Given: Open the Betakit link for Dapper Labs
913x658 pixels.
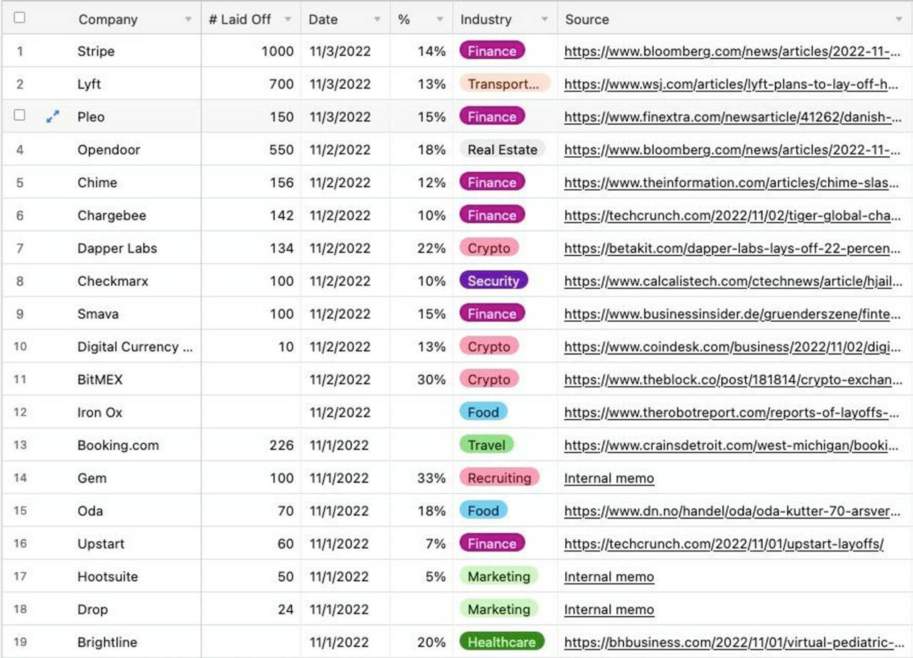Looking at the screenshot, I should 732,249.
